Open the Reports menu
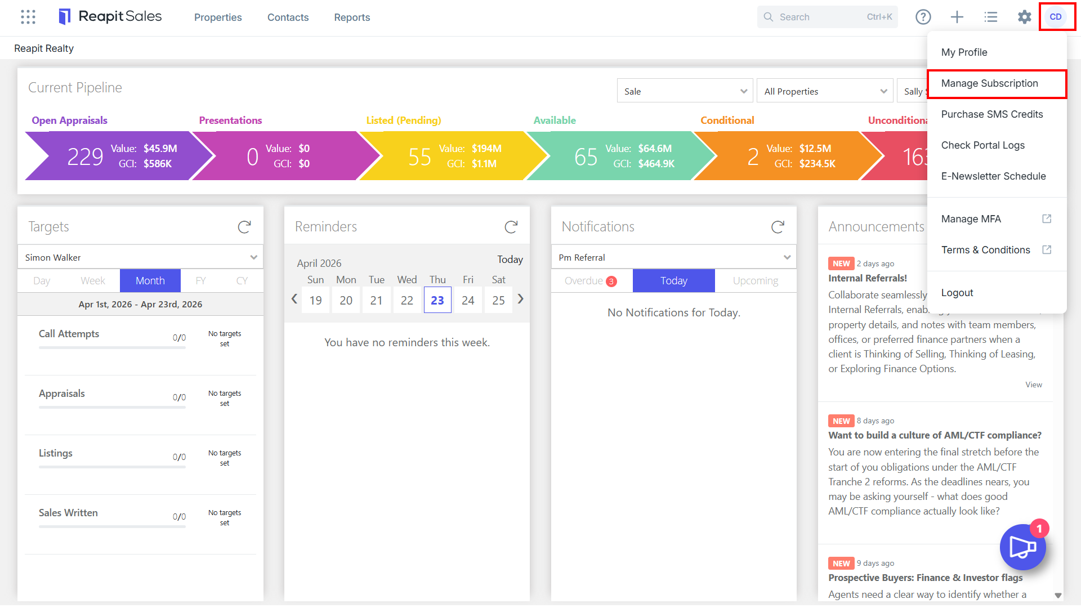 pyautogui.click(x=352, y=17)
